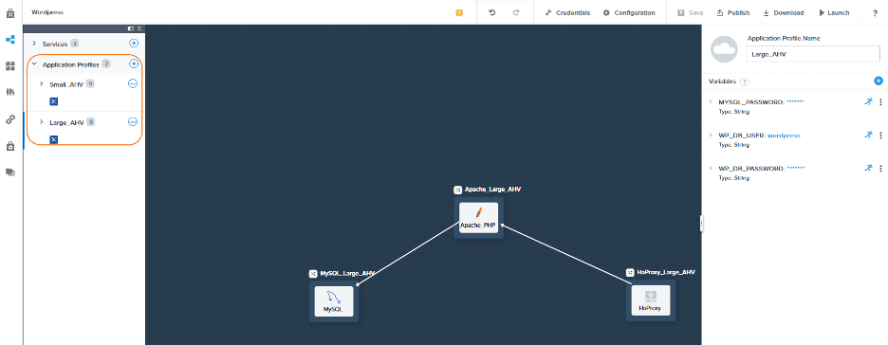Viewport: 888px width, 345px height.
Task: Click the Application Profiles section label
Action: click(x=71, y=64)
